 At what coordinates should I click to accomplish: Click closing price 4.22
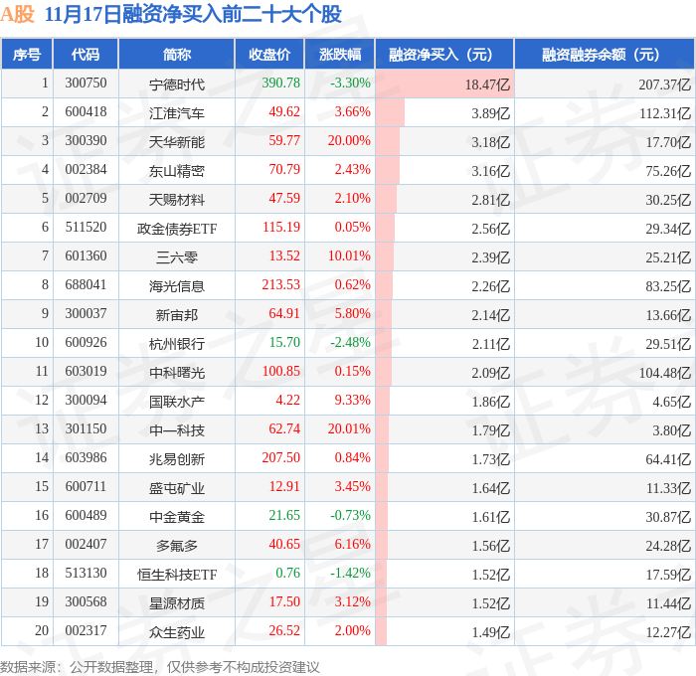click(287, 401)
